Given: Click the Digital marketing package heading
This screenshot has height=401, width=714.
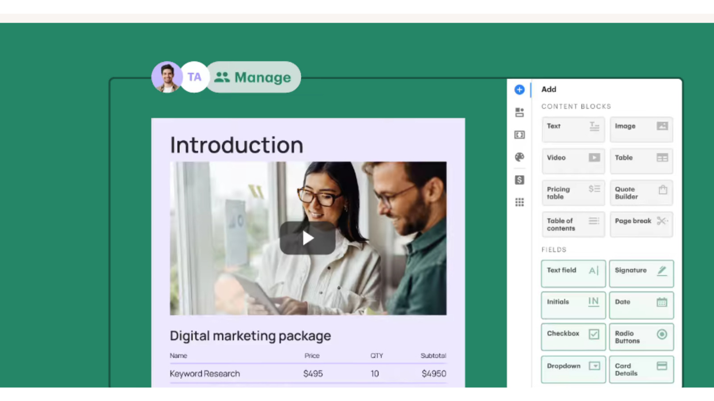Looking at the screenshot, I should click(250, 336).
